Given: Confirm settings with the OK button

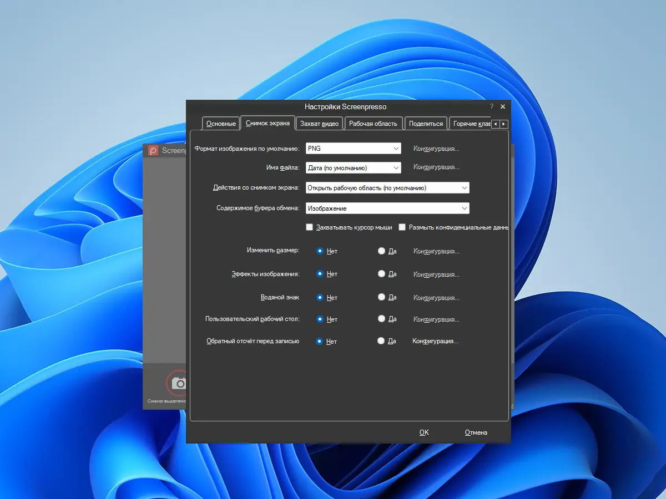Looking at the screenshot, I should [424, 432].
